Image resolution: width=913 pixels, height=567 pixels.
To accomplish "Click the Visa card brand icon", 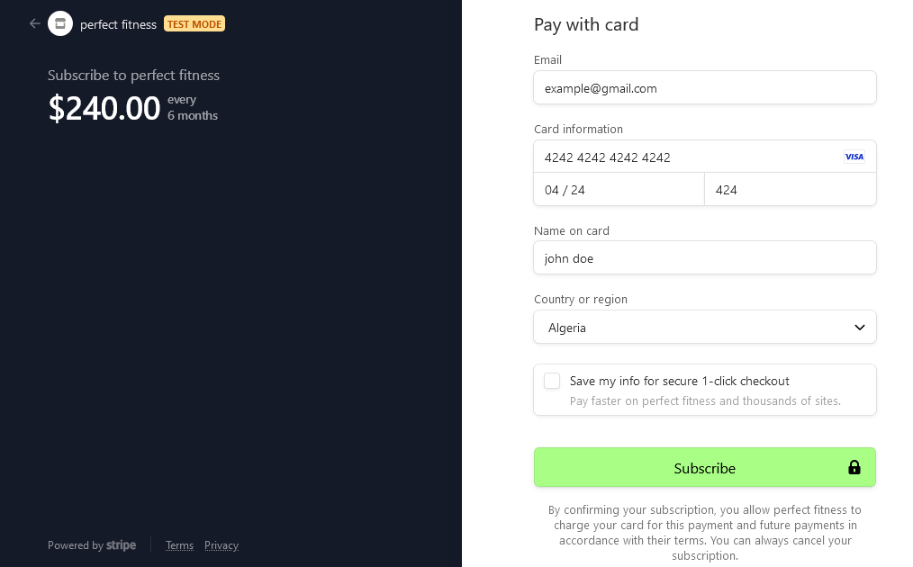I will [854, 157].
